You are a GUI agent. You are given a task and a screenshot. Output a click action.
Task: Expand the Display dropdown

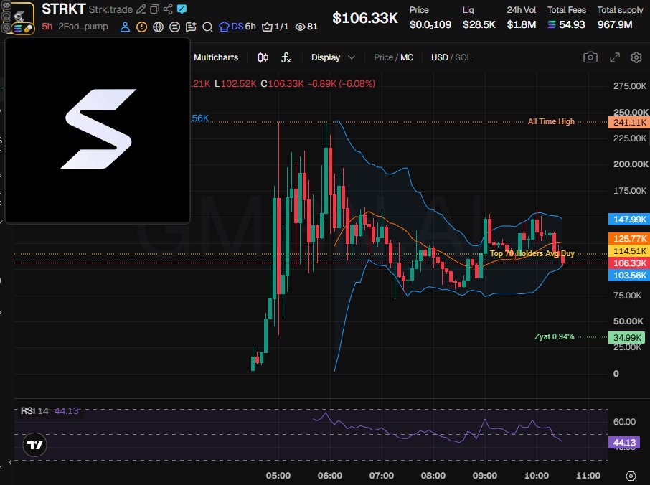pos(333,57)
